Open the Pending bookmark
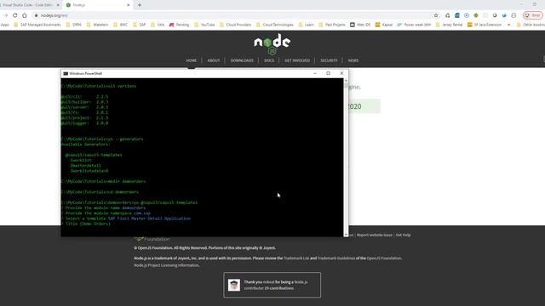This screenshot has height=306, width=545. click(x=179, y=25)
